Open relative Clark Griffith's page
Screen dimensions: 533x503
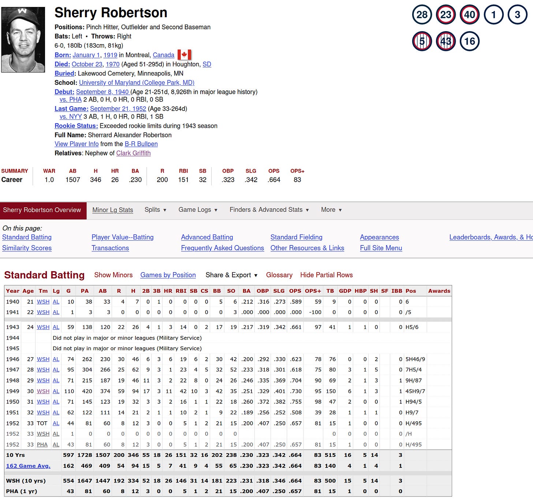[133, 153]
